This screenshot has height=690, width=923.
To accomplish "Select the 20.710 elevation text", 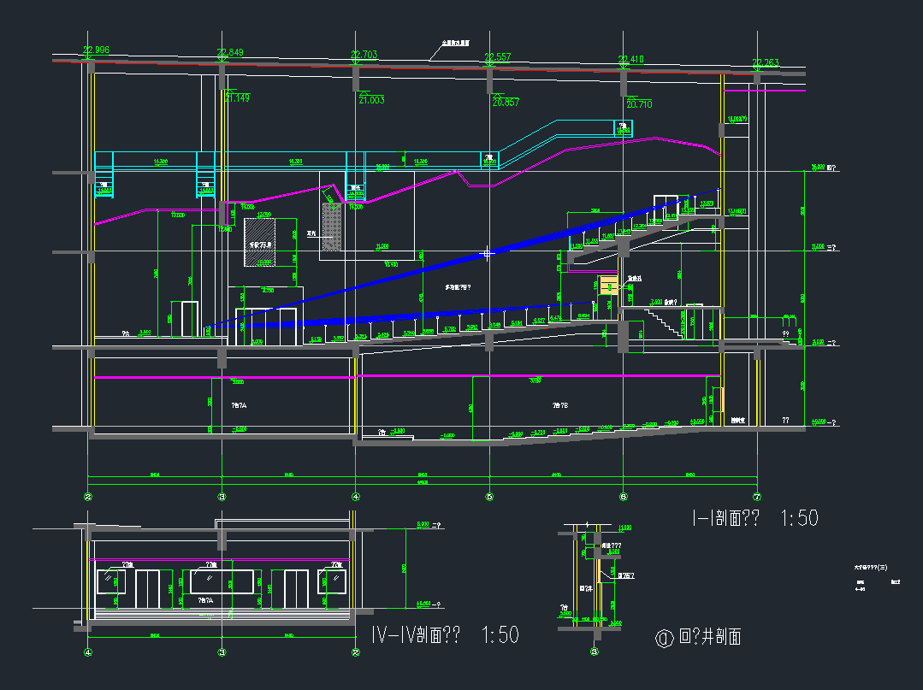I will 639,104.
